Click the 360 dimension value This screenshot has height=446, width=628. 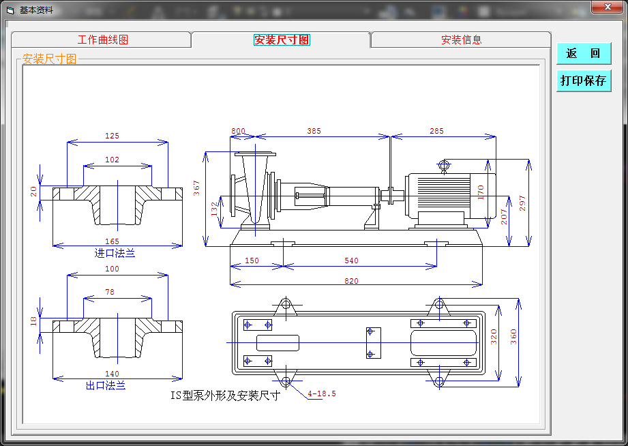(513, 337)
